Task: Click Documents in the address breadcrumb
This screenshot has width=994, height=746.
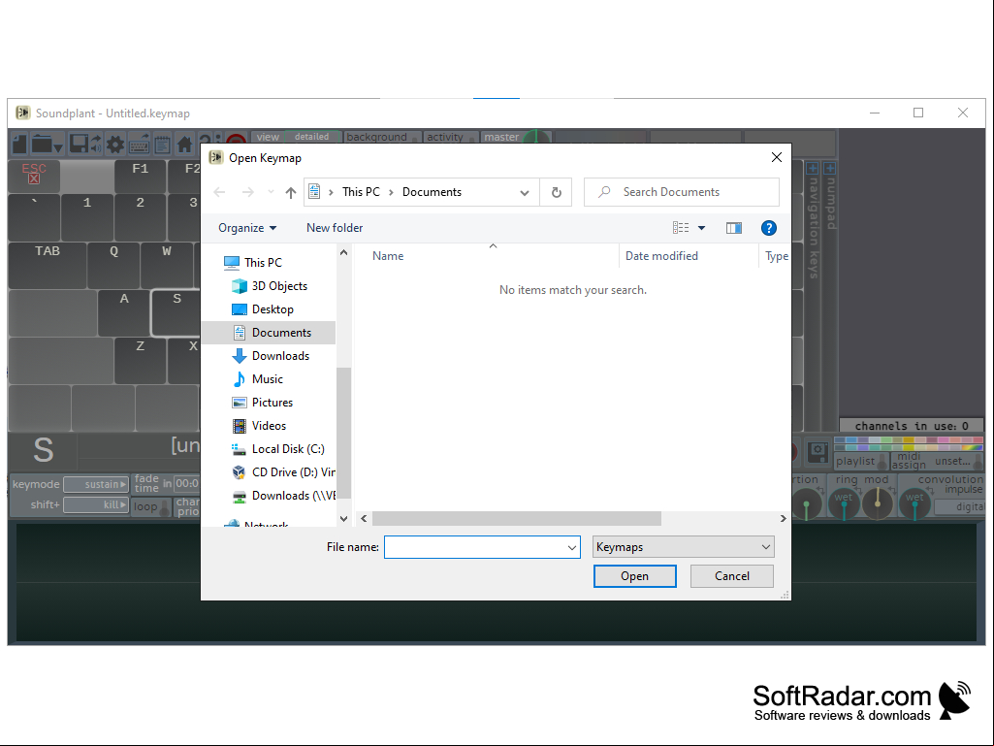Action: pos(432,192)
